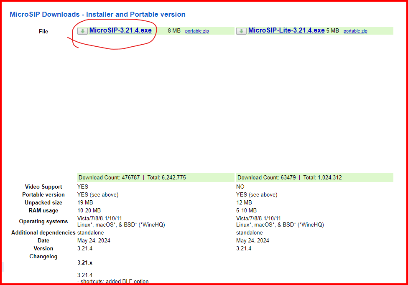Click the 'MicroSIP Downloads - Installer and Portable version' heading
408x285 pixels.
[x=97, y=14]
